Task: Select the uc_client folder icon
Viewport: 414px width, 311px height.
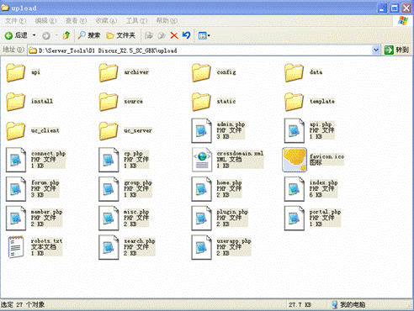Action: click(x=16, y=130)
